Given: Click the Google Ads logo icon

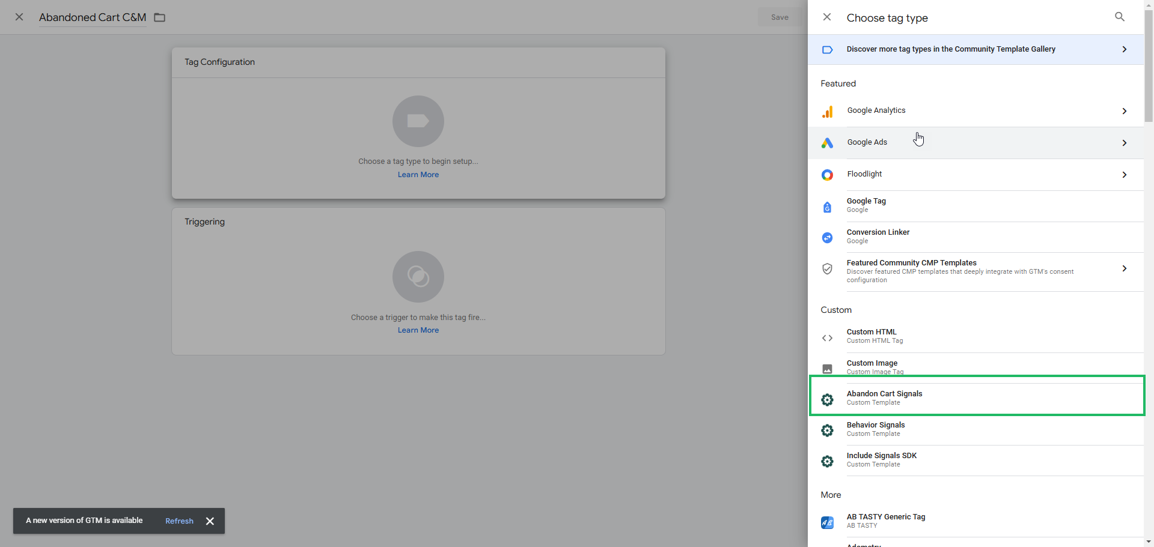Looking at the screenshot, I should (x=828, y=143).
